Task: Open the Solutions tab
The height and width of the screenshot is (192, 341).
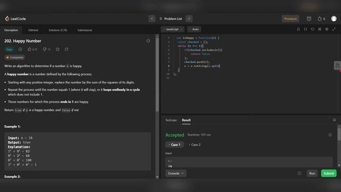Action: point(58,30)
